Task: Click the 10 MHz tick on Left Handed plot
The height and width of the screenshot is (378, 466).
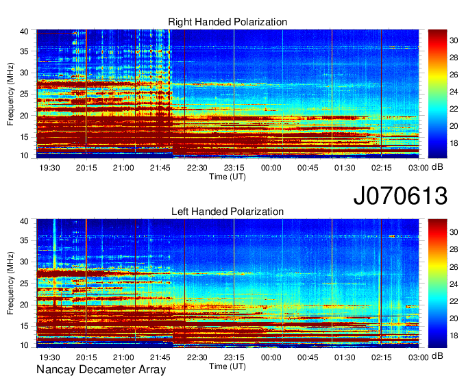Action: 24,345
